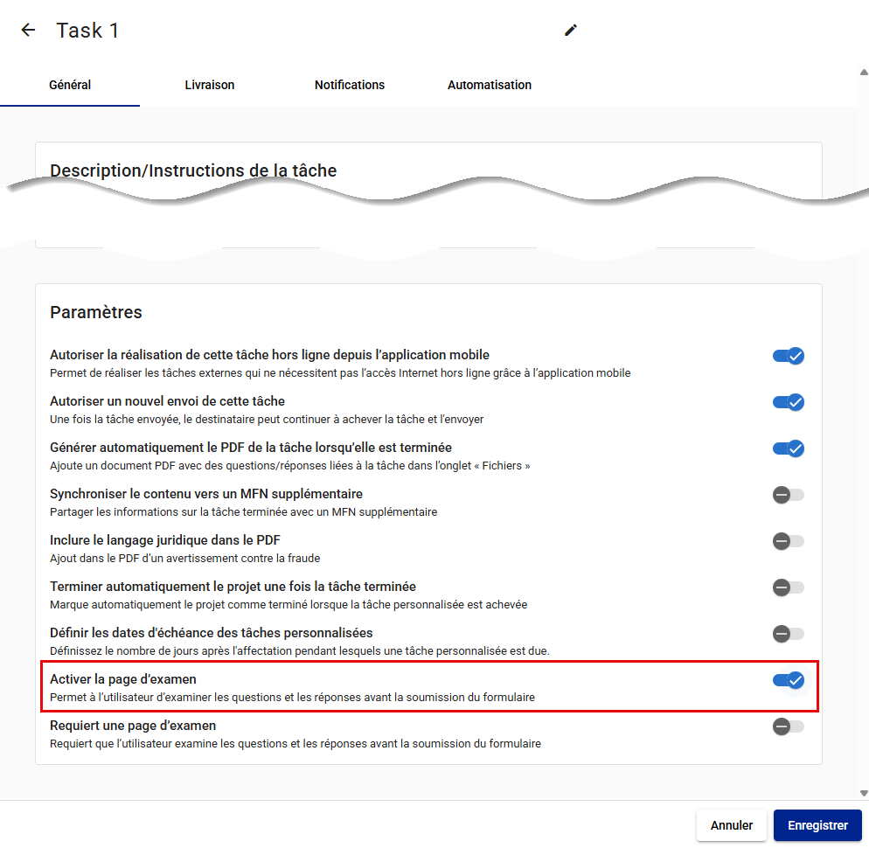Go back using the left arrow icon
This screenshot has width=869, height=848.
click(28, 30)
